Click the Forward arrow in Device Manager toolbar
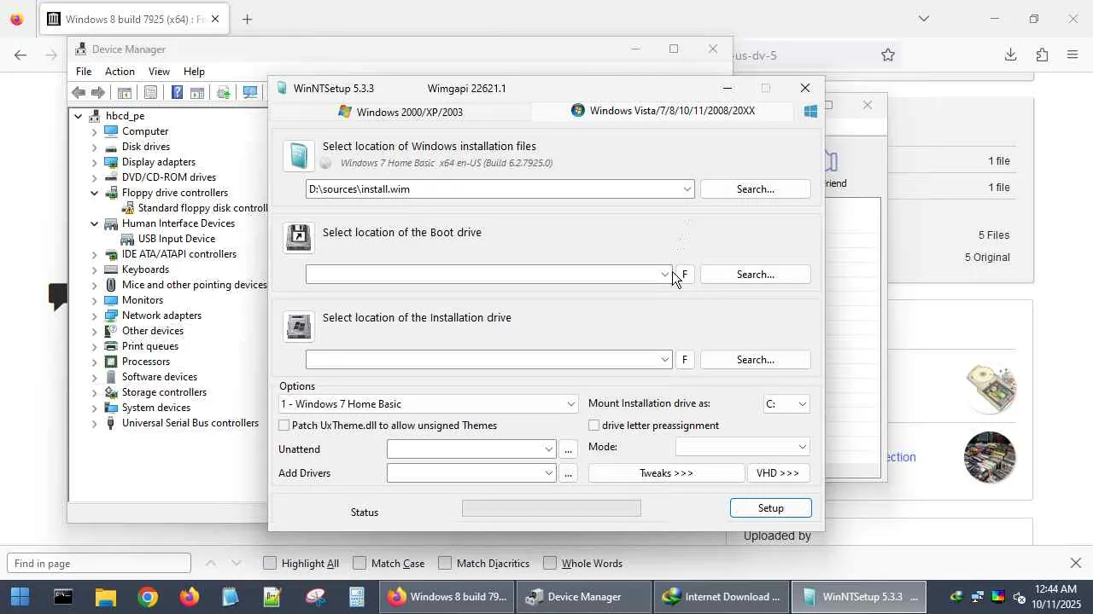 click(98, 93)
